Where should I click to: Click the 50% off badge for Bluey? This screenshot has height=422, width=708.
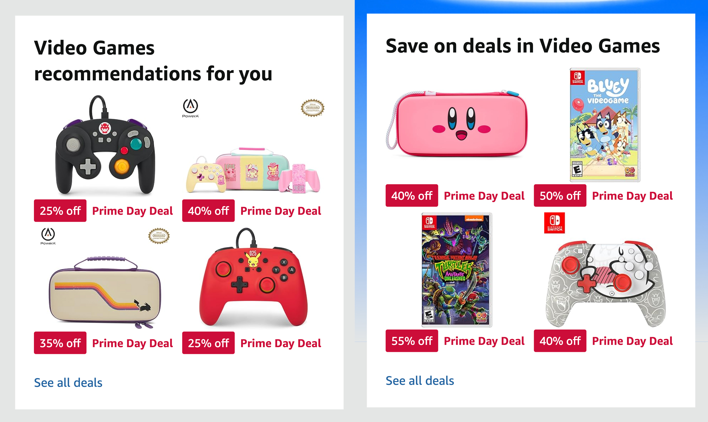click(560, 195)
